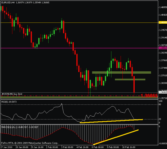
Task: Click the RSI(6) 20.5873 indicator label
Action: point(9,102)
